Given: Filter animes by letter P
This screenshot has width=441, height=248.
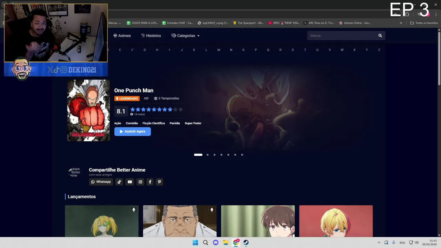Looking at the screenshot, I should pyautogui.click(x=256, y=50).
